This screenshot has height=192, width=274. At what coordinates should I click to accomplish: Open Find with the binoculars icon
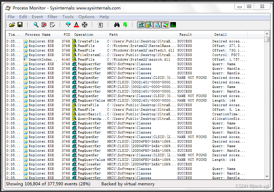pos(117,25)
